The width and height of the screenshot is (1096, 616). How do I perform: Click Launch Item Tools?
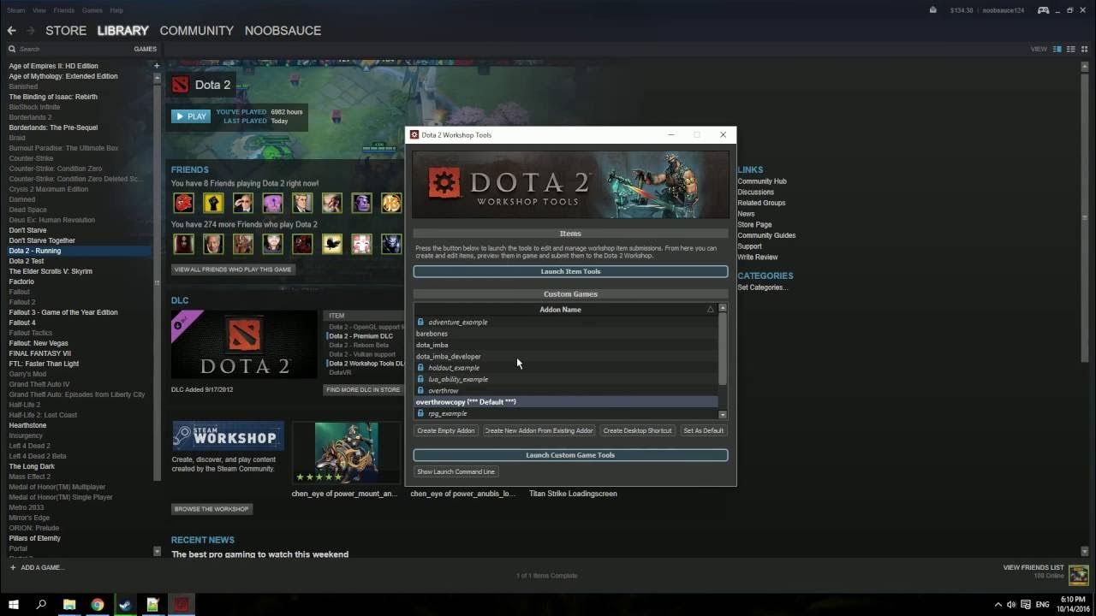[570, 271]
